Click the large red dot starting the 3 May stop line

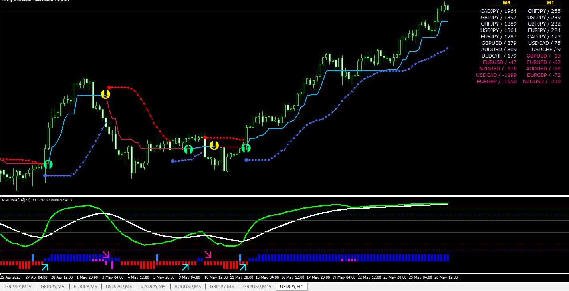[x=109, y=87]
